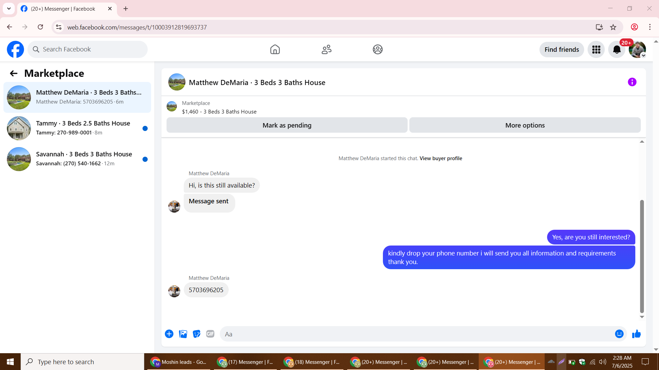The height and width of the screenshot is (370, 659).
Task: Open the tab search dropdown arrow
Action: [9, 9]
